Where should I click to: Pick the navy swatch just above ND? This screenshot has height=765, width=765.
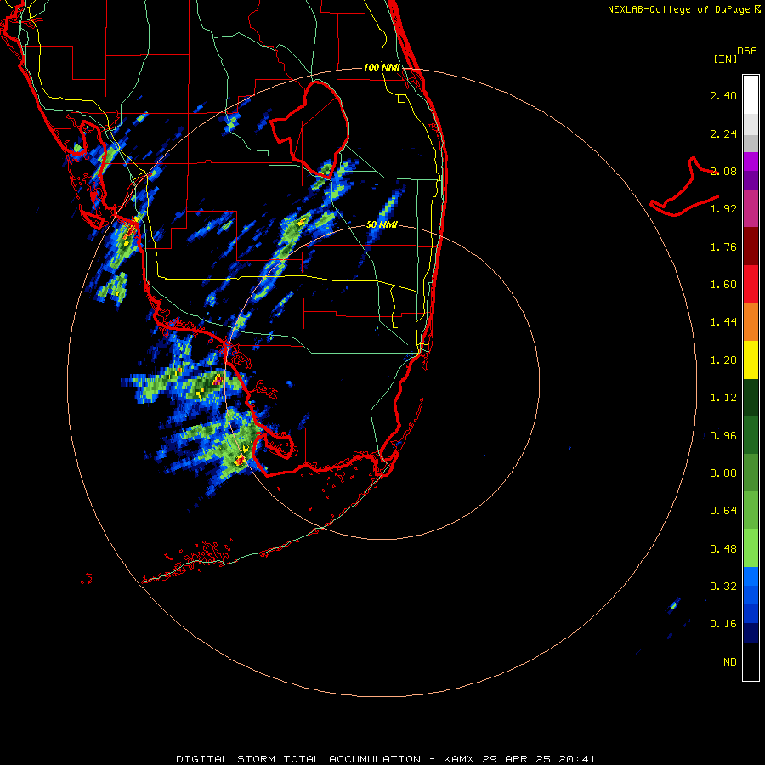751,633
